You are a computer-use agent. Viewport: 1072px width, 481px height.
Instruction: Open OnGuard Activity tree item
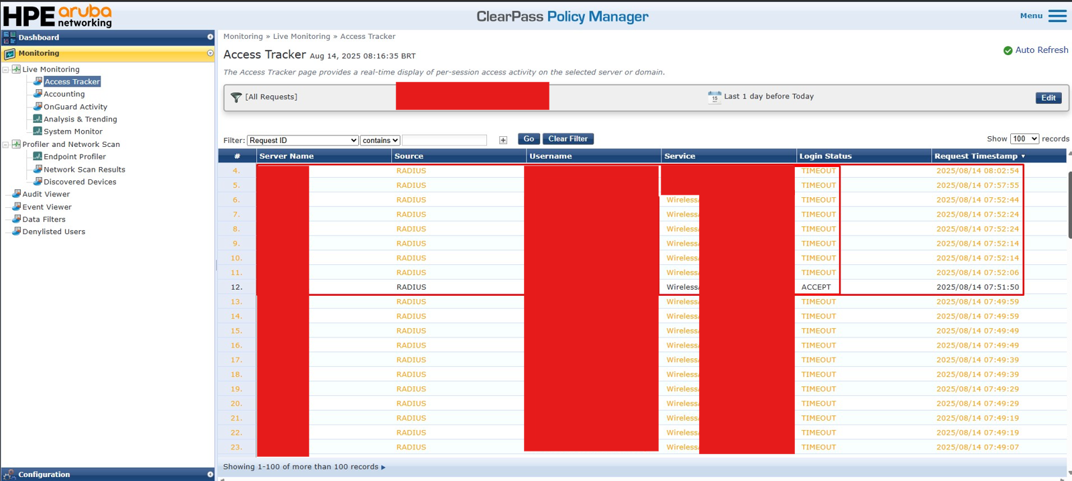tap(75, 107)
